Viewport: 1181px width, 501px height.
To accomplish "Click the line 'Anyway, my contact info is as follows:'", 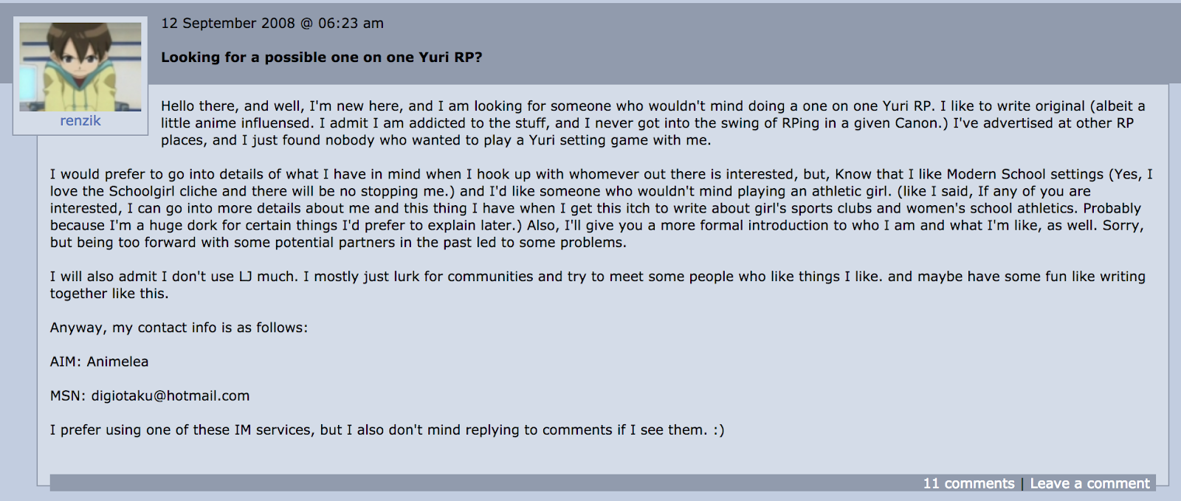I will coord(179,328).
